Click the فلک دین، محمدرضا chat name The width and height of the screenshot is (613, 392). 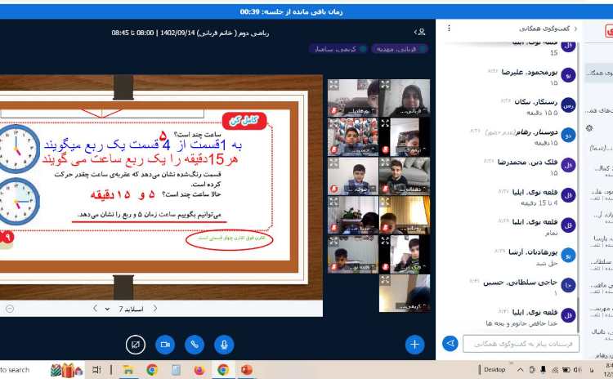pos(527,162)
